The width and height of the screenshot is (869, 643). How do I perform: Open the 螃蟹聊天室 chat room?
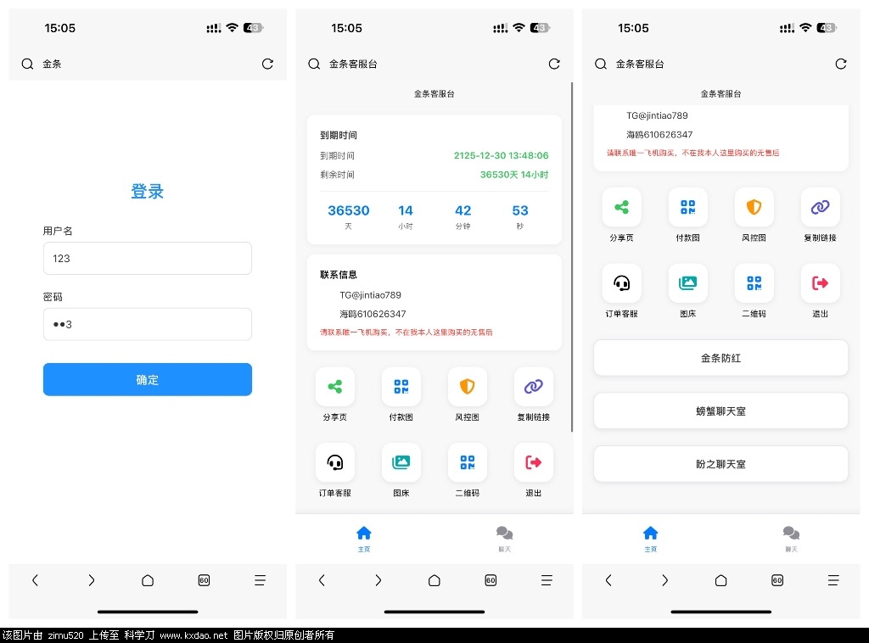click(720, 411)
